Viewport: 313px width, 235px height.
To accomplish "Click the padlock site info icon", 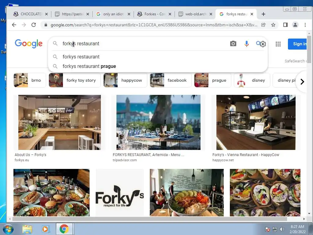I will [x=46, y=25].
